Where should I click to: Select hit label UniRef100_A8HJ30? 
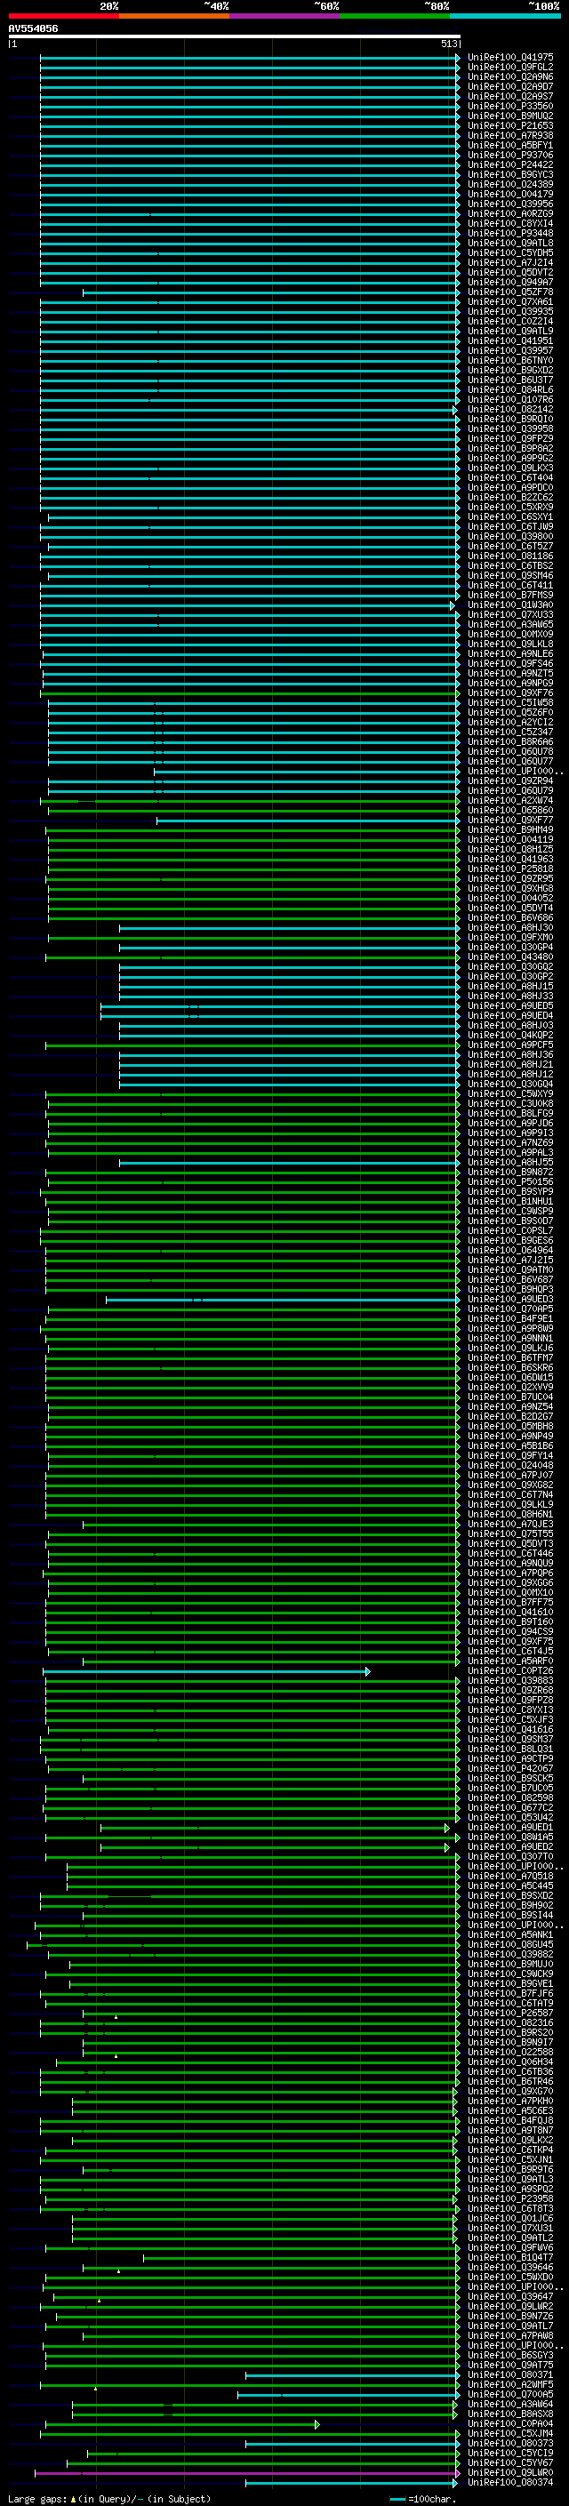point(509,928)
